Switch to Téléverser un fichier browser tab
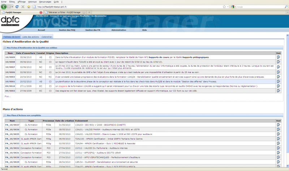Image resolution: width=289 pixels, height=171 pixels. point(65,12)
